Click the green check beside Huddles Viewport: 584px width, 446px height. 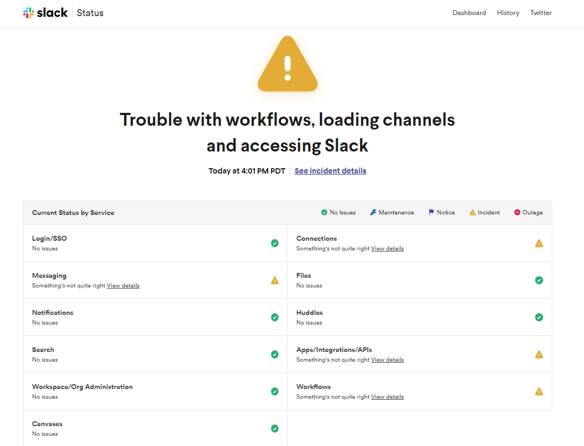coord(539,317)
